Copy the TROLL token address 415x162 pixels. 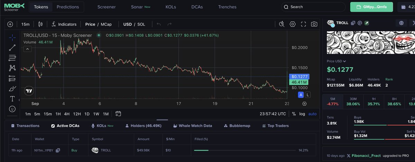pyautogui.click(x=353, y=23)
